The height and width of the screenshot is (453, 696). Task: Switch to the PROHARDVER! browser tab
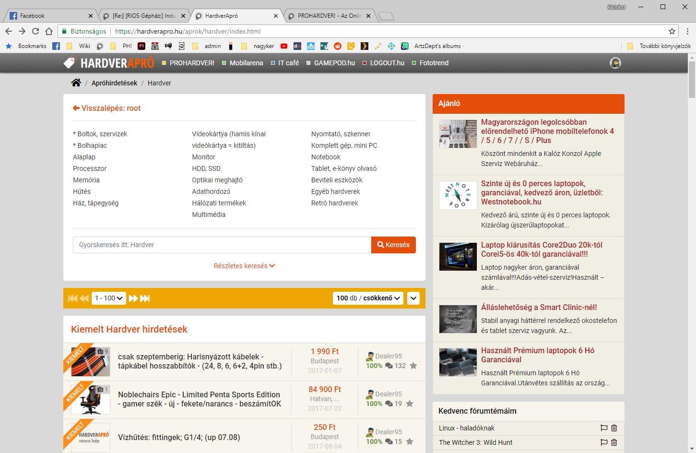329,16
